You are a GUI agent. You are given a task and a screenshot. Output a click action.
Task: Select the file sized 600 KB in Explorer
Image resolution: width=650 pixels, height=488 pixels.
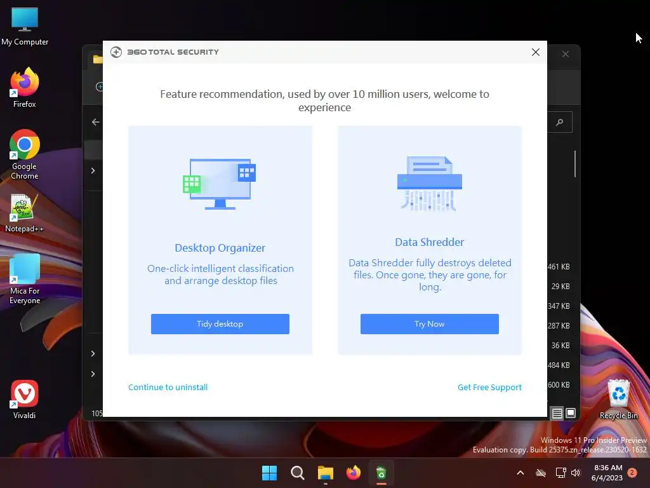tap(559, 384)
